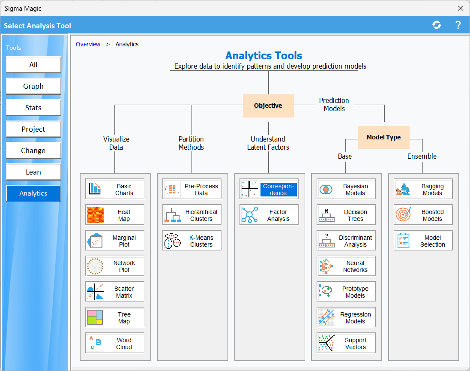Click the Visualize Data heading

point(116,143)
